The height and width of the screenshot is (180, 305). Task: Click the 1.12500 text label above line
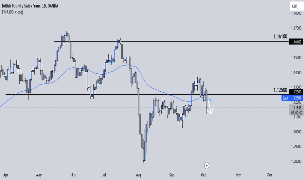pyautogui.click(x=280, y=90)
